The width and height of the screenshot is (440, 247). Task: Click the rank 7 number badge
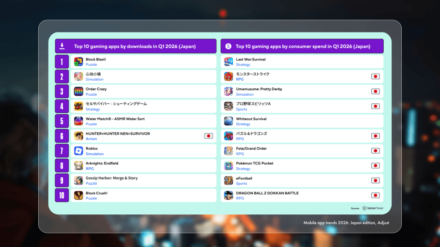click(62, 151)
